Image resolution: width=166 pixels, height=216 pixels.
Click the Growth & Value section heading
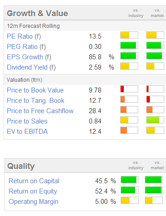37,13
